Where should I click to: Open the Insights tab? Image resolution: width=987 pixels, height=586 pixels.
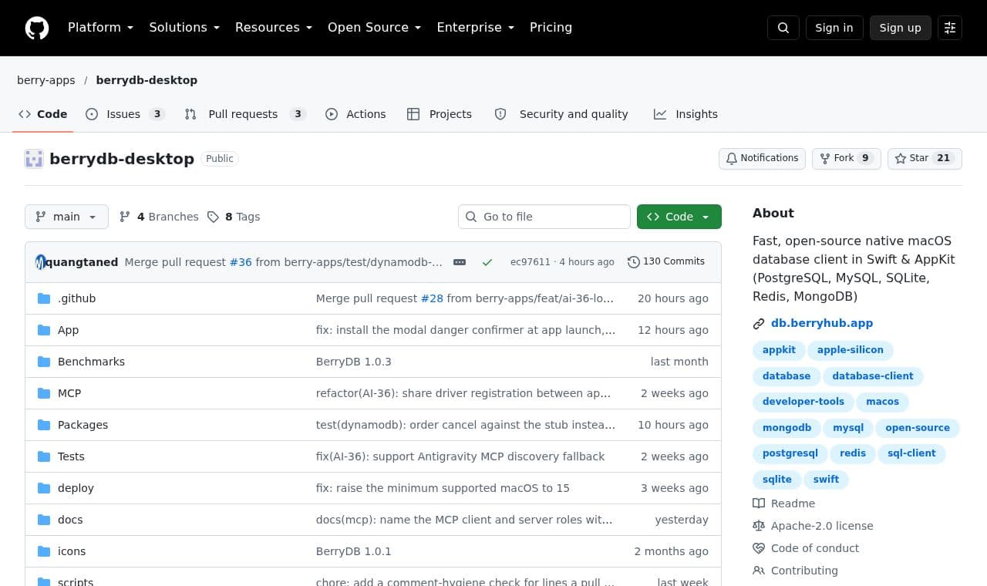point(686,114)
